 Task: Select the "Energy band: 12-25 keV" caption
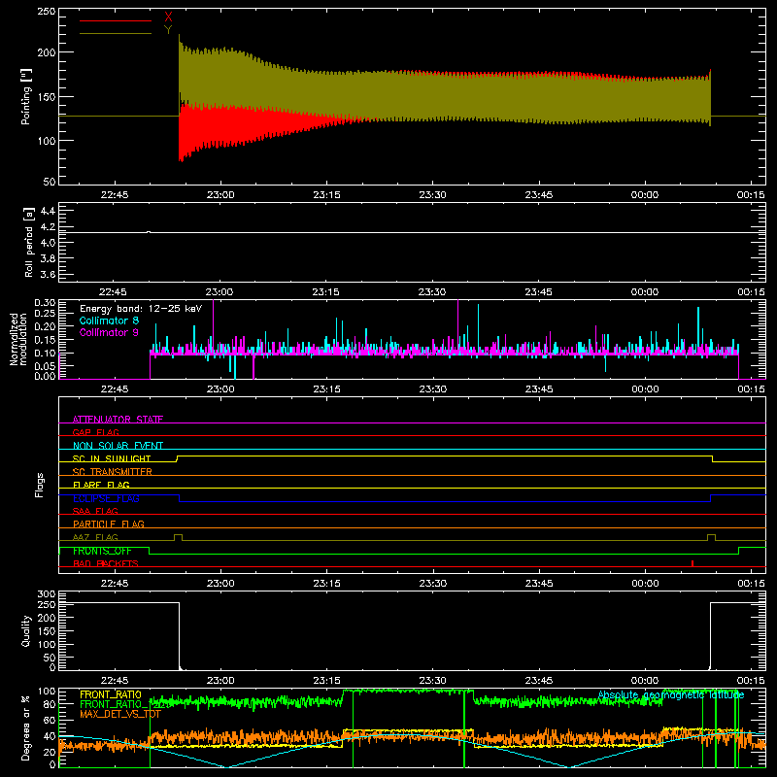[x=141, y=309]
